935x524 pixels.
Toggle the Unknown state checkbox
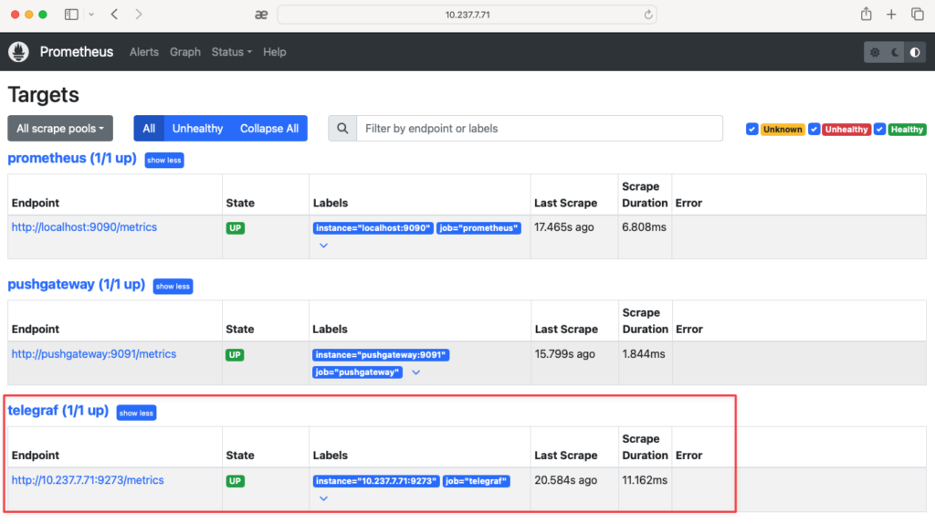752,130
